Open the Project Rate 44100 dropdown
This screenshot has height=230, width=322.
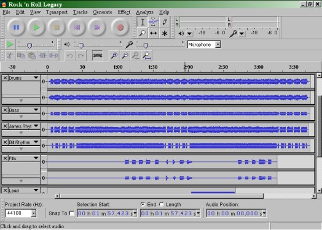34,213
